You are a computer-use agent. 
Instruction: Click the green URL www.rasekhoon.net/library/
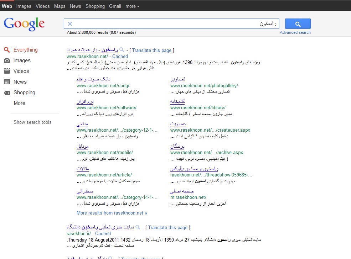[x=198, y=108]
